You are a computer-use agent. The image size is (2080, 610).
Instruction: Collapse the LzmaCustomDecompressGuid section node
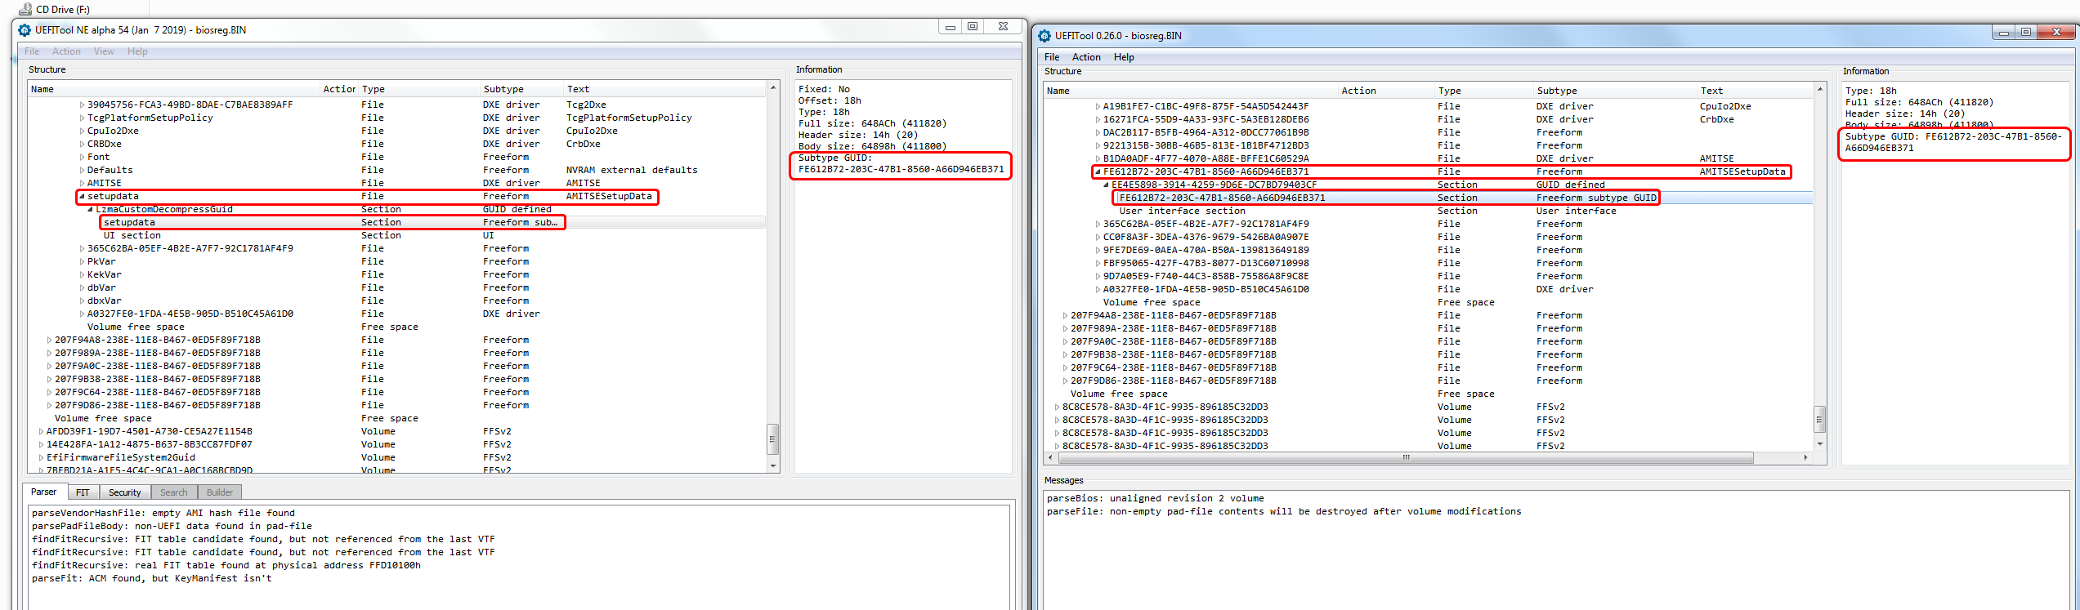(90, 210)
